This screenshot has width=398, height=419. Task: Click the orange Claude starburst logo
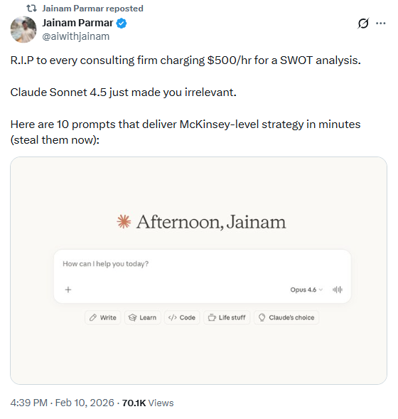coord(124,222)
